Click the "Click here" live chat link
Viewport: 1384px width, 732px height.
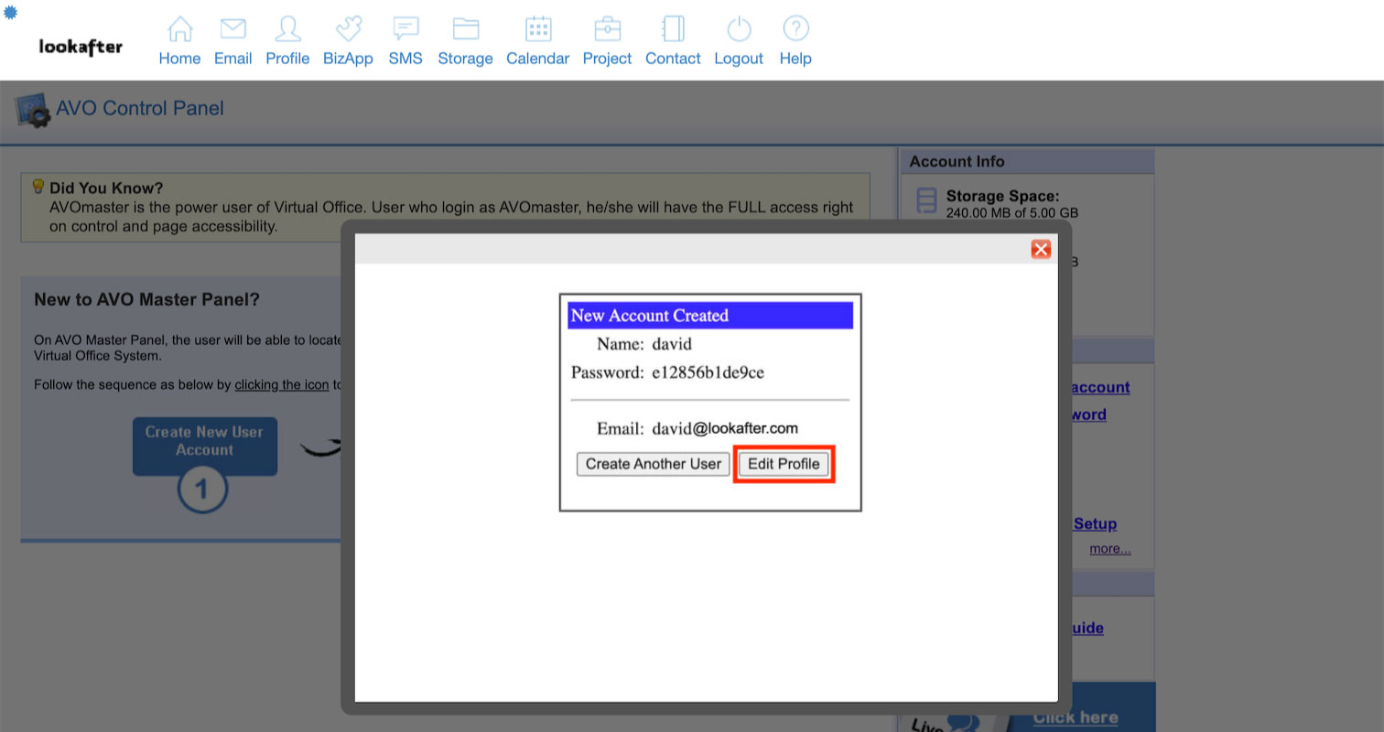pos(1075,717)
